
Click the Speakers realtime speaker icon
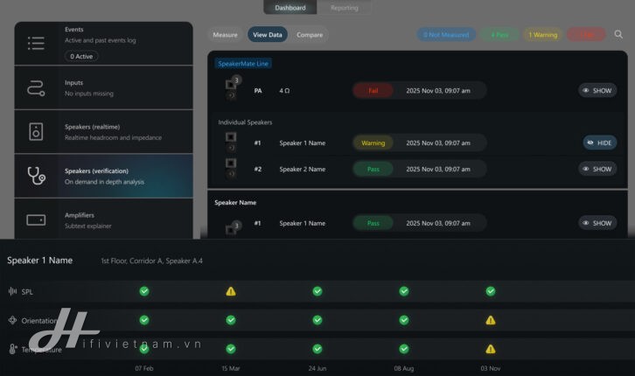tap(36, 132)
